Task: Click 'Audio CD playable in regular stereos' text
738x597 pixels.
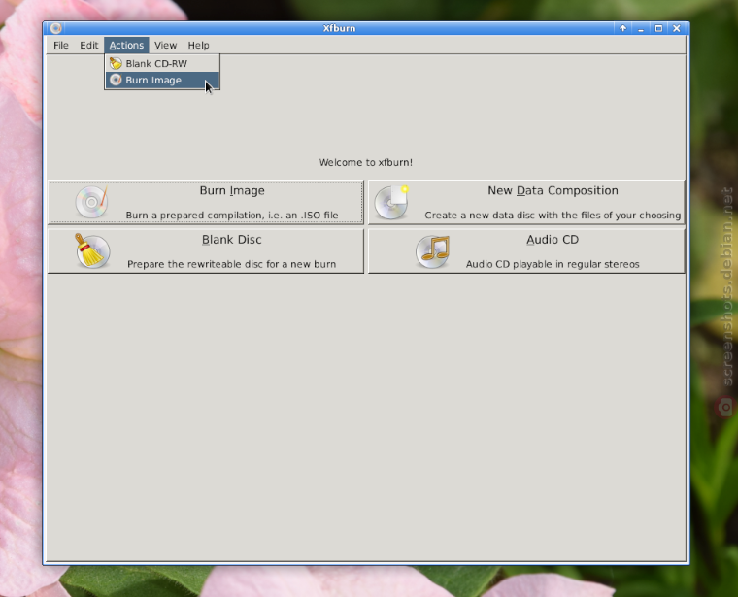Action: (553, 264)
